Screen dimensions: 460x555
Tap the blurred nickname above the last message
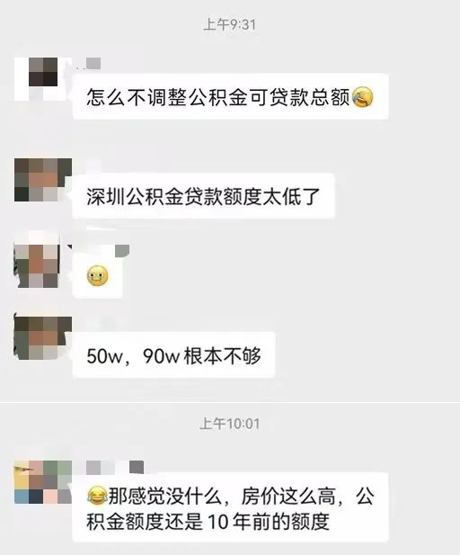[115, 467]
